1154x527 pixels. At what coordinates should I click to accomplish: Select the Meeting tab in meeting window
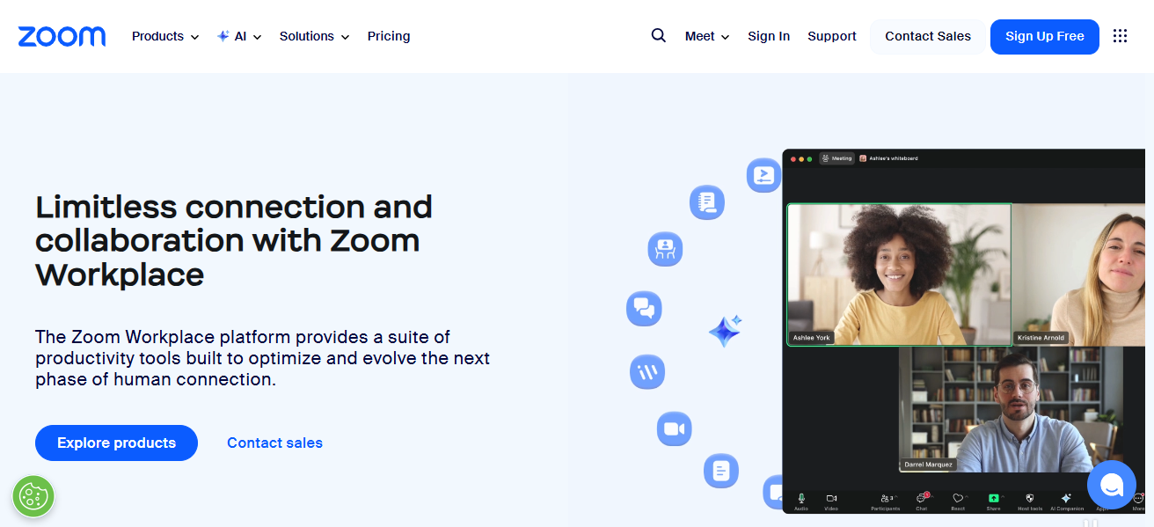pyautogui.click(x=836, y=158)
